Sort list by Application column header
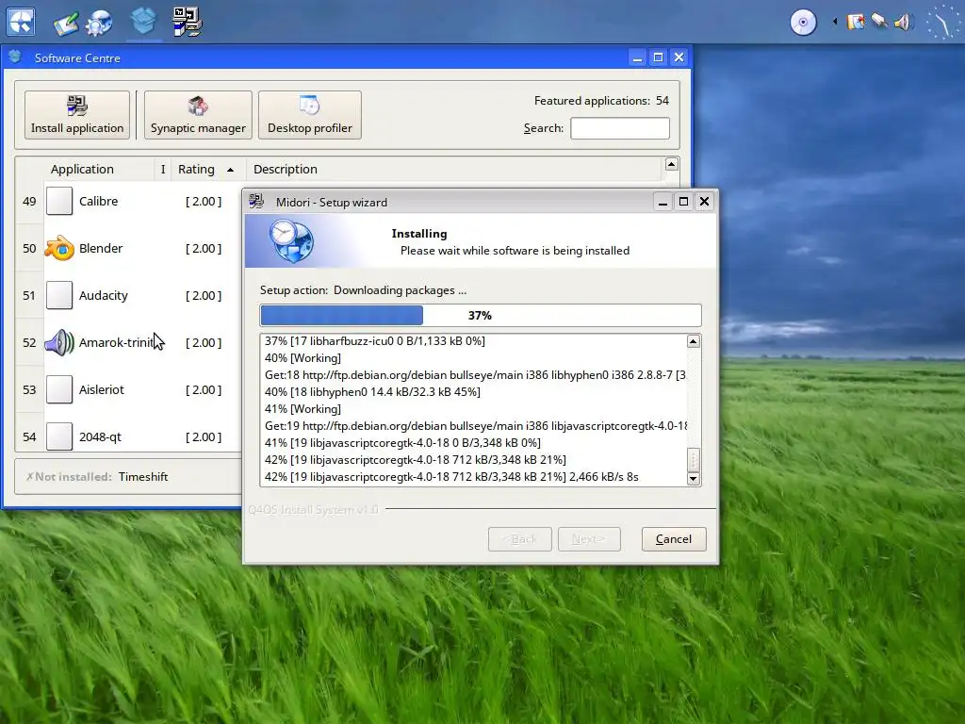Image resolution: width=965 pixels, height=724 pixels. [x=82, y=170]
